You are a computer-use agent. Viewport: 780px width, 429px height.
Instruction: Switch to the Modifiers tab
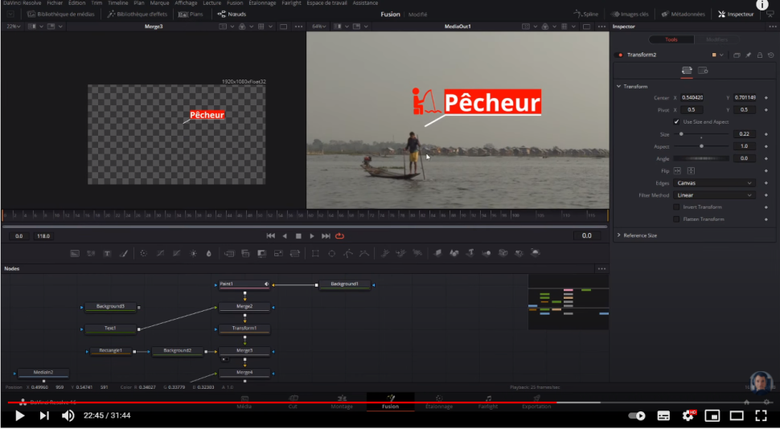[x=716, y=40]
